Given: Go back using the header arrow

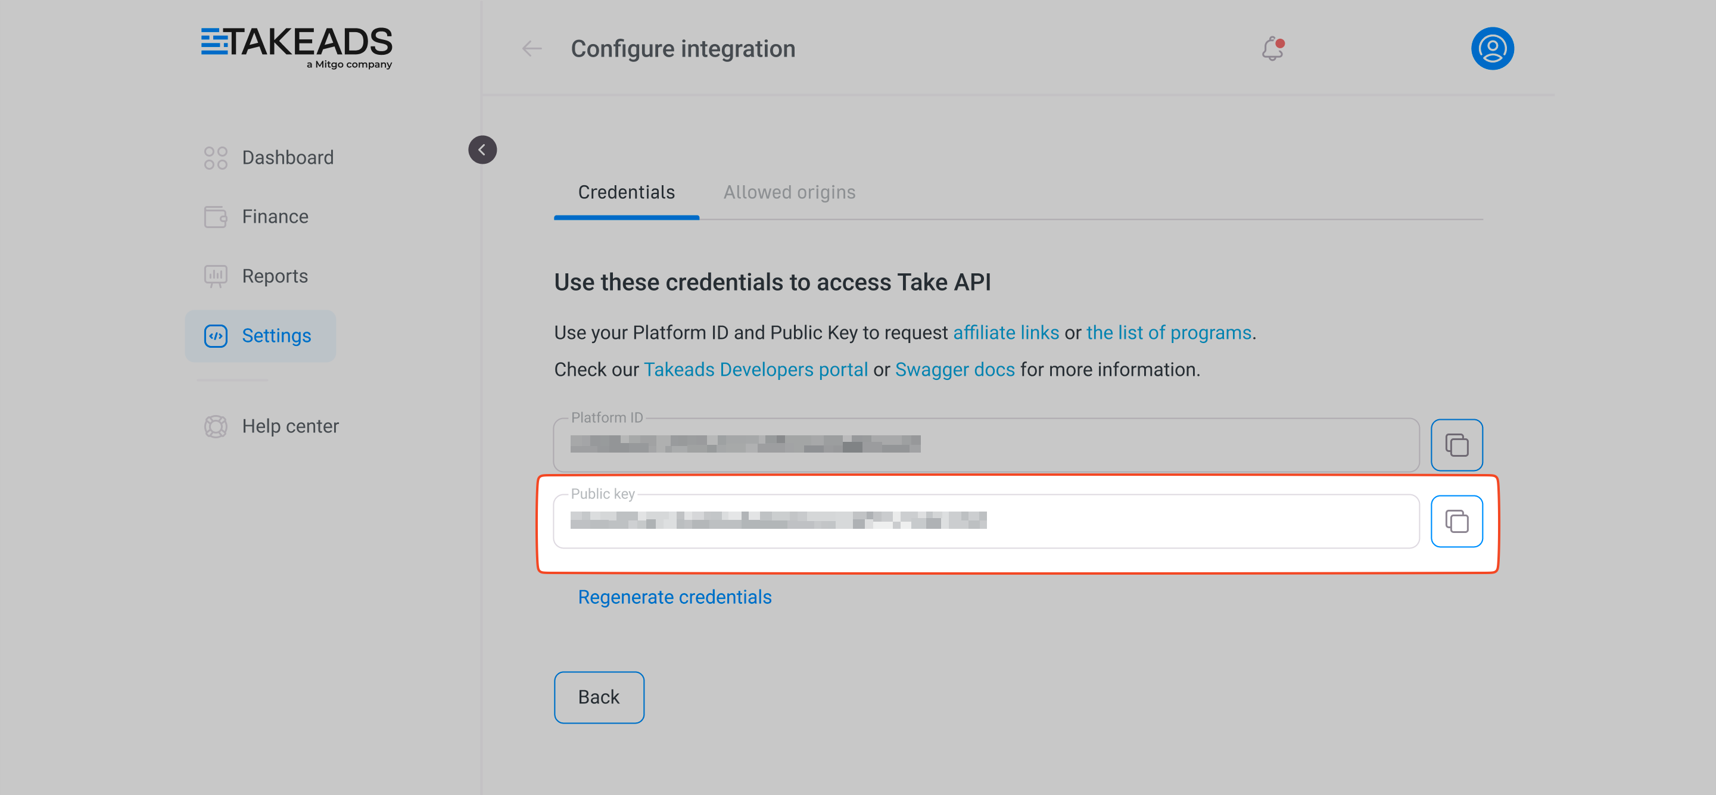Looking at the screenshot, I should tap(531, 49).
